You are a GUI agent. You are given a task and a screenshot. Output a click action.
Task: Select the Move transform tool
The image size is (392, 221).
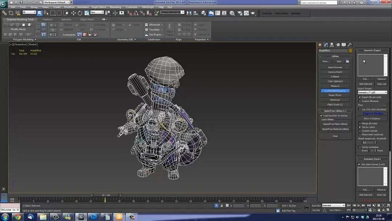73,13
